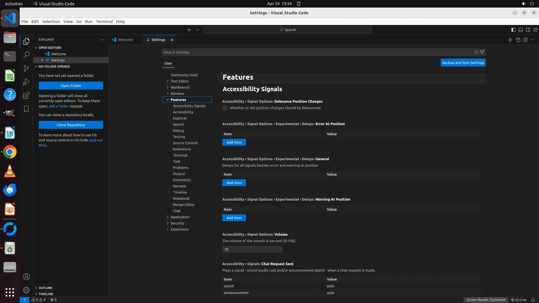Image resolution: width=539 pixels, height=303 pixels.
Task: Toggle the primary side bar layout icon
Action: [x=513, y=30]
